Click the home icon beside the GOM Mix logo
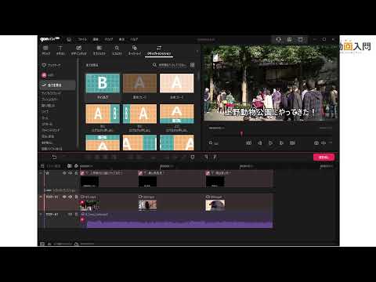Viewport: 376px width, 282px height. 69,39
